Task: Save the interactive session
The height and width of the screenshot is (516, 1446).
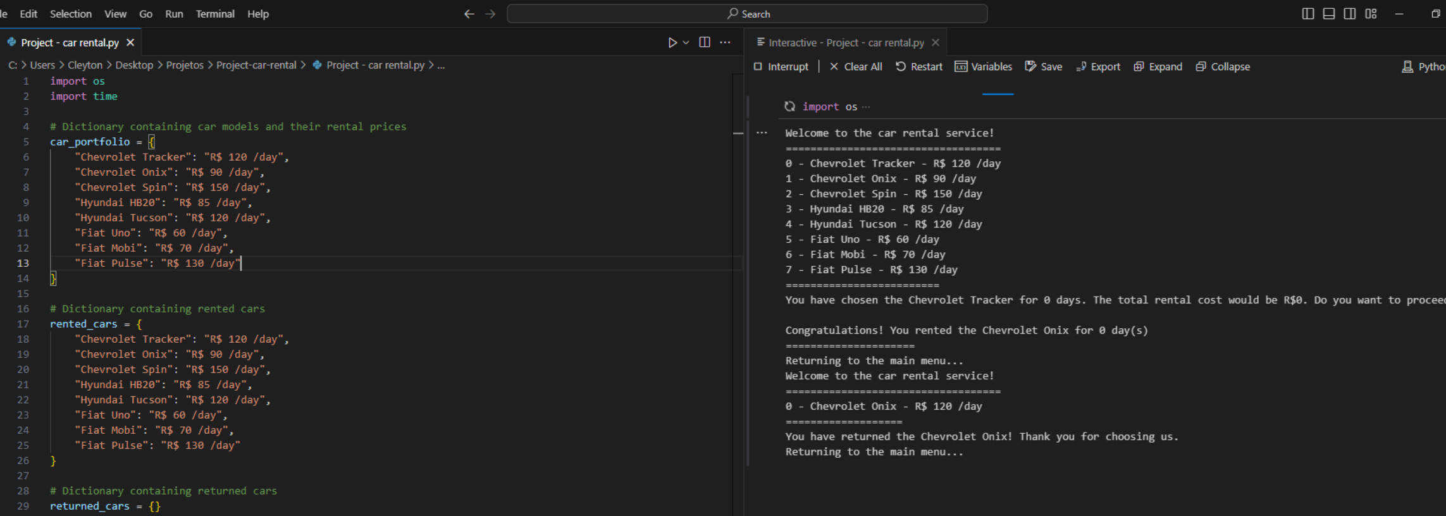Action: (1044, 66)
